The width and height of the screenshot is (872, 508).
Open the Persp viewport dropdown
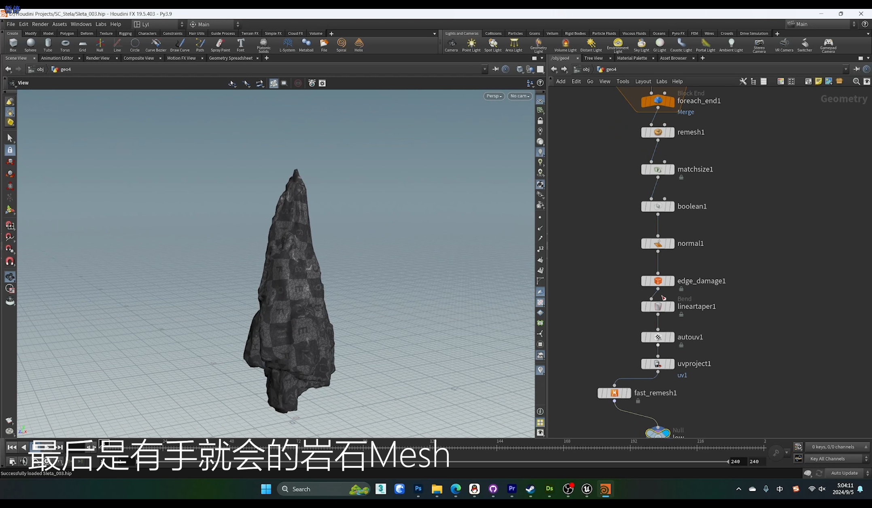pos(494,96)
